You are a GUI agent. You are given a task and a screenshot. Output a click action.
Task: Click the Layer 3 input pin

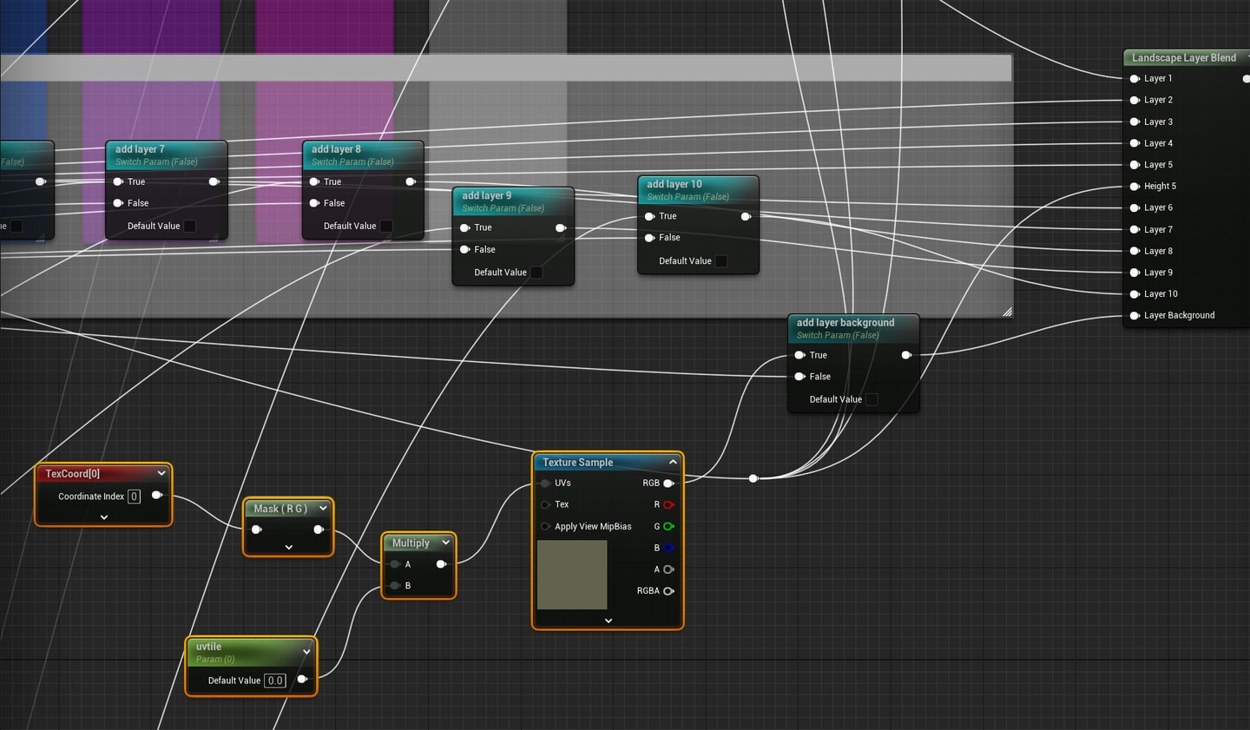[1135, 122]
